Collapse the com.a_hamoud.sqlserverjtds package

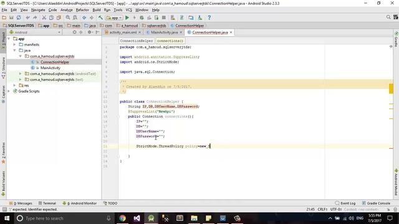click(x=21, y=56)
